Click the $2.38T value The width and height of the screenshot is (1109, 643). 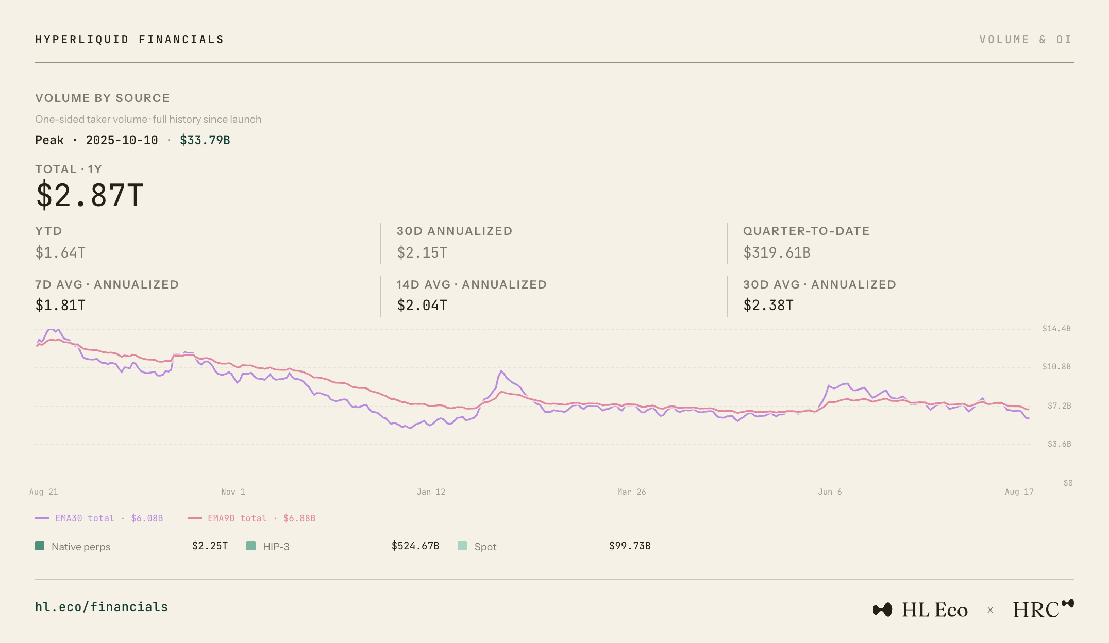click(768, 306)
